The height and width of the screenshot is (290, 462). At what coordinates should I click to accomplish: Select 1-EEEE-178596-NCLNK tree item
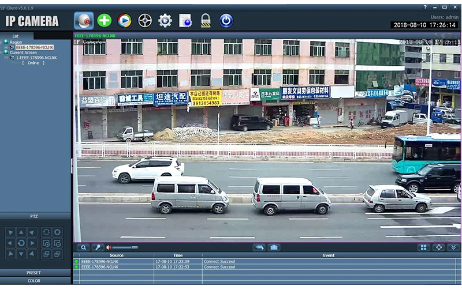36,58
